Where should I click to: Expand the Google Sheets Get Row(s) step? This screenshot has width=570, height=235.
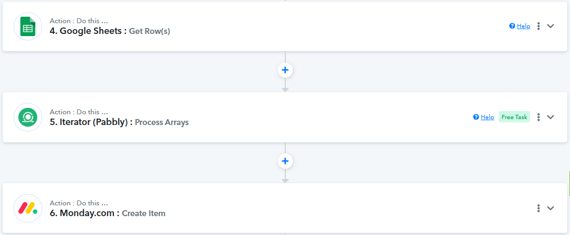551,26
